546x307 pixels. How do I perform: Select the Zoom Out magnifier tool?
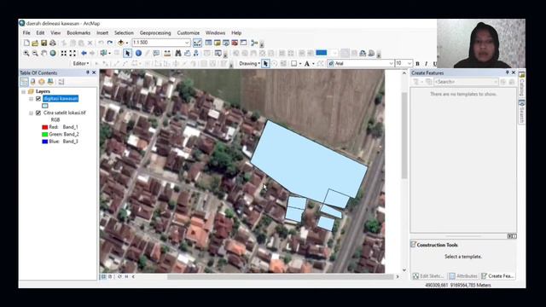(x=35, y=53)
